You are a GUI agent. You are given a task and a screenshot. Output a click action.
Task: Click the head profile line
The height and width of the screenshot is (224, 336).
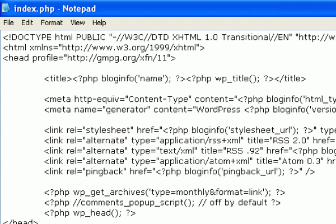90,58
